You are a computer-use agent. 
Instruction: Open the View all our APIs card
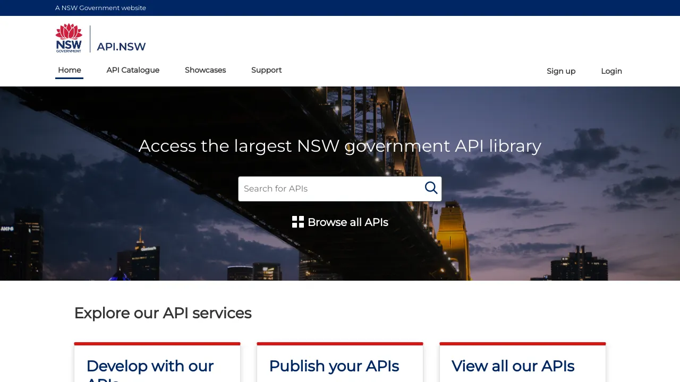point(523,363)
